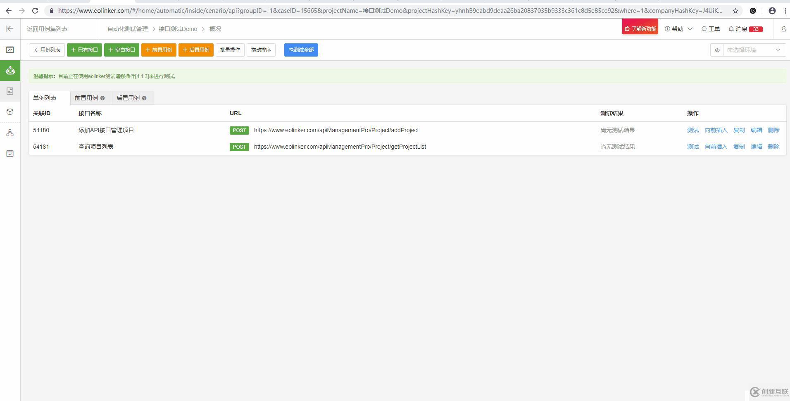The height and width of the screenshot is (401, 790).
Task: Expand the 帮助 help dropdown
Action: tap(678, 29)
